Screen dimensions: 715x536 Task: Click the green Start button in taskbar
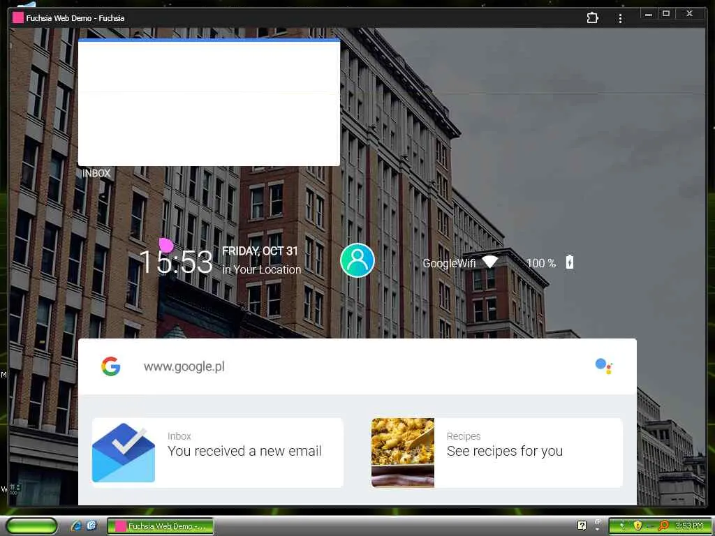point(31,526)
